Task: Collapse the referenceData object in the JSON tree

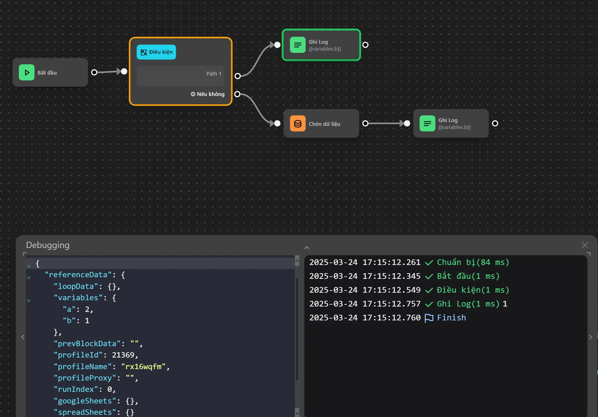Action: 29,277
